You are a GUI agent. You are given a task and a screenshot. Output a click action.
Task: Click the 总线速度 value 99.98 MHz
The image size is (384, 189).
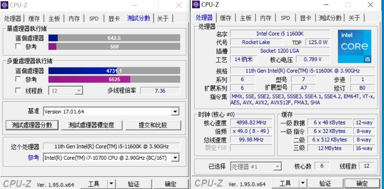tap(251, 140)
